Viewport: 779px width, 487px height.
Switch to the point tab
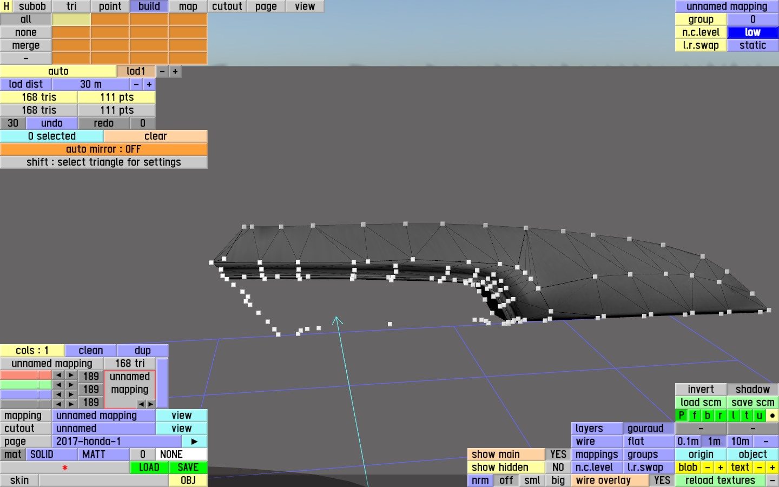coord(110,6)
